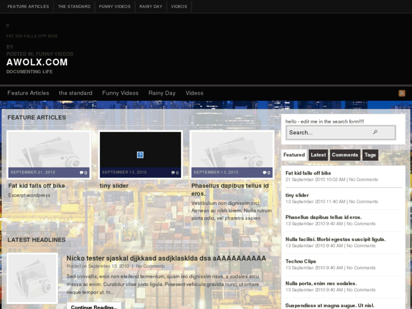Click comment bubble on tiny slider thumbnail

pyautogui.click(x=173, y=173)
